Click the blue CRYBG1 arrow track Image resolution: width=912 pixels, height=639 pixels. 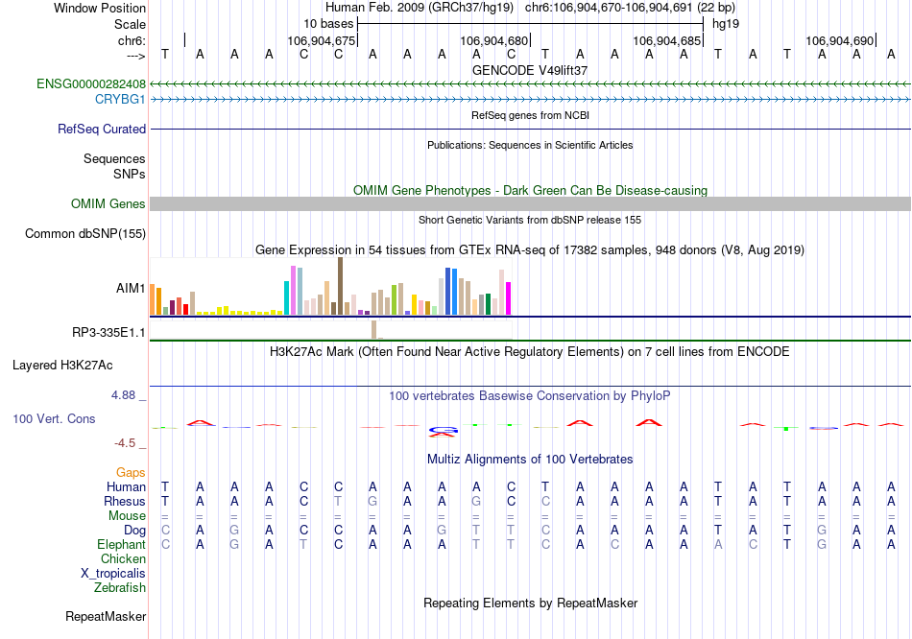pos(531,100)
